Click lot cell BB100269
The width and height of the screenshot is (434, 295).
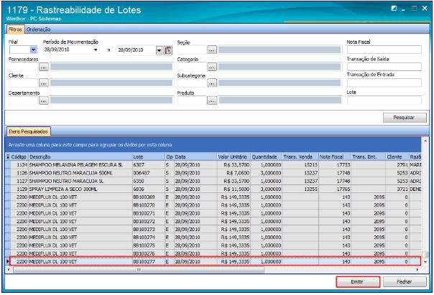148,197
